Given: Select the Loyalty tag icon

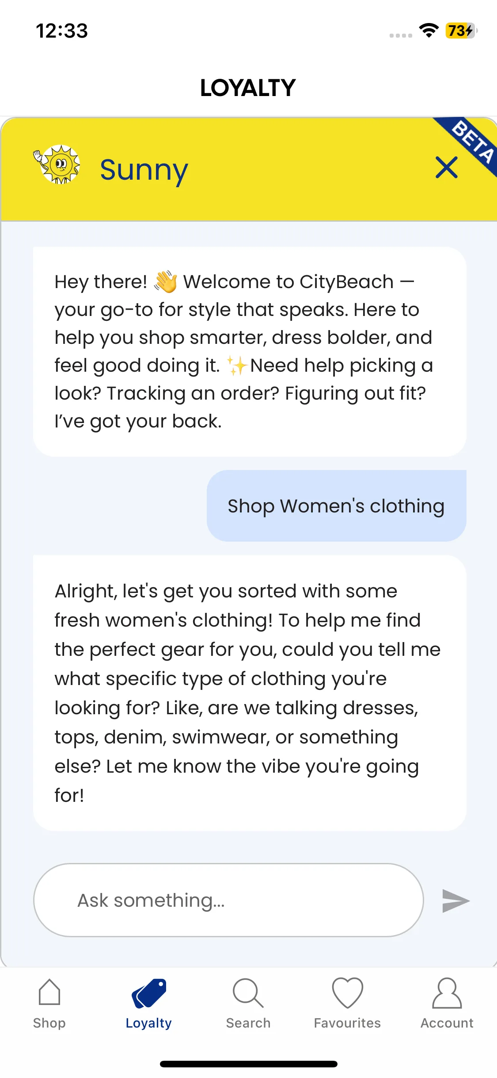Looking at the screenshot, I should click(149, 993).
